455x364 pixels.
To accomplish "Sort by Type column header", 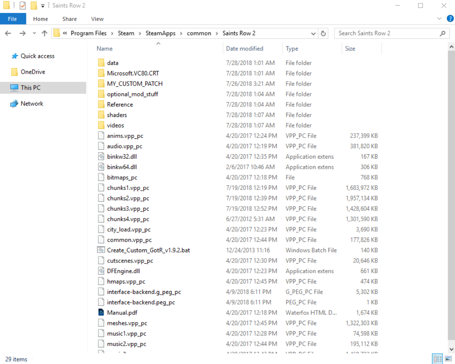I will (292, 49).
